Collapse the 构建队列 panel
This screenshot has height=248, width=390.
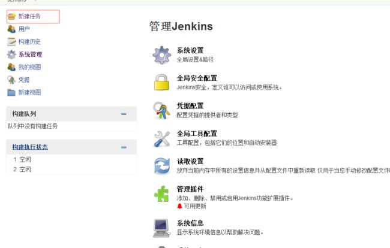coord(124,114)
